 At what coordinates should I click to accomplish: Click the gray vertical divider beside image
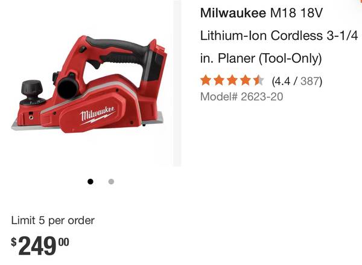point(177,83)
